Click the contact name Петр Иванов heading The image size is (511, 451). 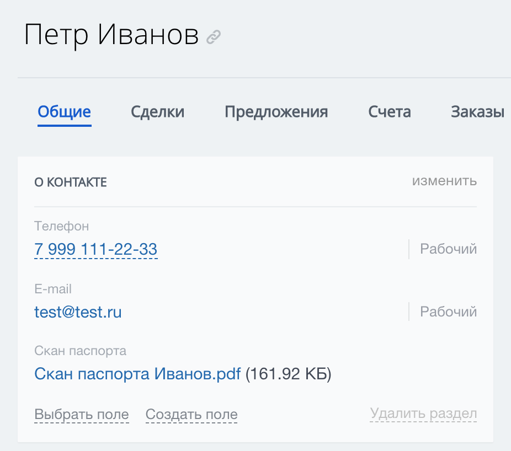(111, 35)
